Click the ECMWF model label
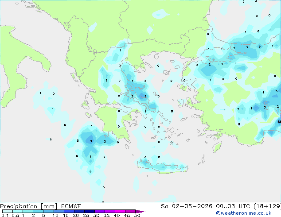Viewport: 281px width, 217px height. click(x=71, y=206)
